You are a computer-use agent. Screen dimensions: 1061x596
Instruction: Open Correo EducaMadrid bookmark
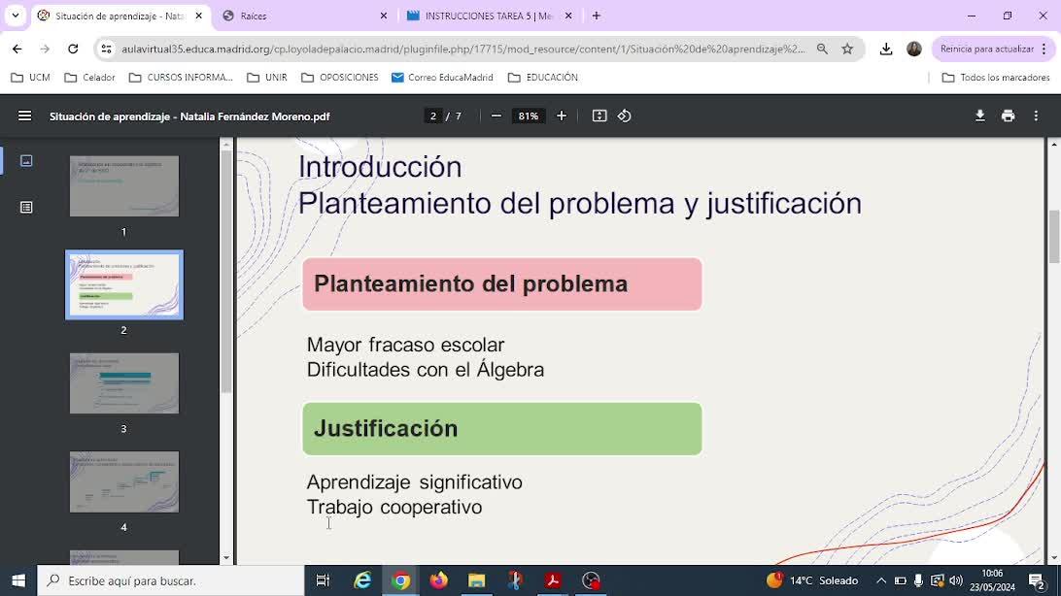pos(442,78)
